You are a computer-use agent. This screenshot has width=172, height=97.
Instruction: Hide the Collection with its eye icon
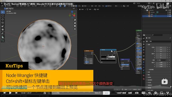(x=168, y=10)
